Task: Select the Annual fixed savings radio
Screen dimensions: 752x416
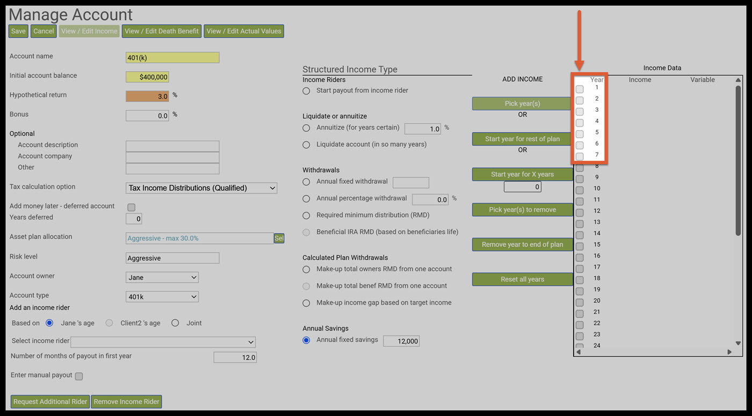Action: (306, 340)
